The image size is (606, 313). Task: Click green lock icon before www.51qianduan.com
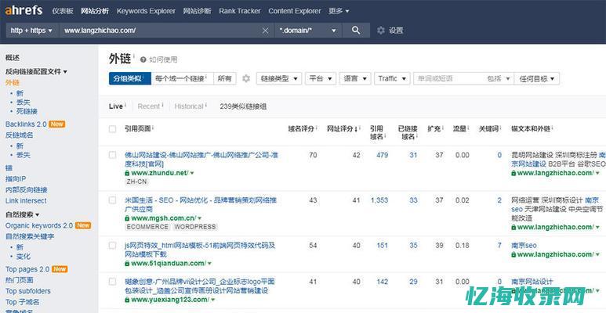pos(127,263)
